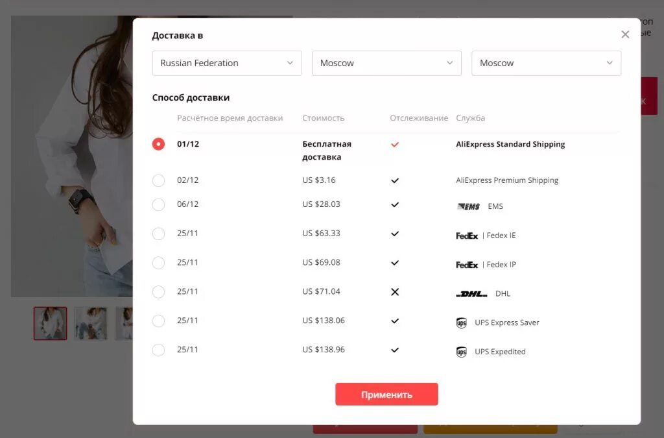
Task: Open the last Moscow city dropdown
Action: [546, 63]
